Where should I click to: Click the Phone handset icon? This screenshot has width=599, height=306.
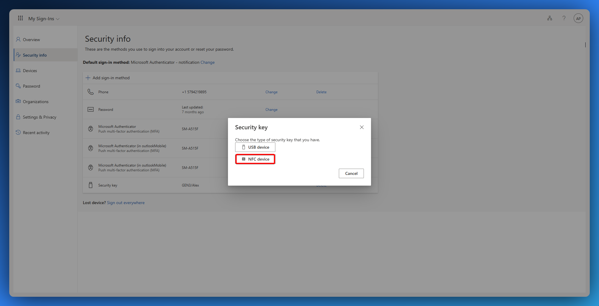click(91, 92)
